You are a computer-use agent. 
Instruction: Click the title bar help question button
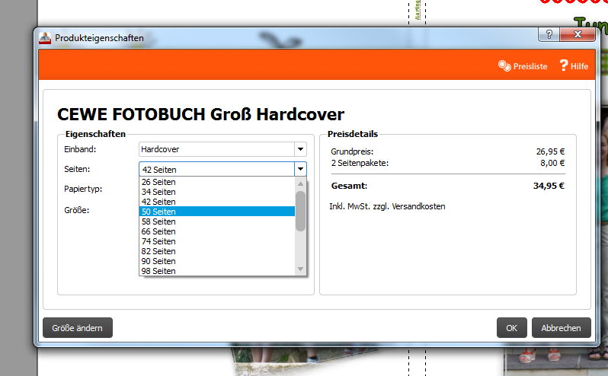pyautogui.click(x=549, y=34)
